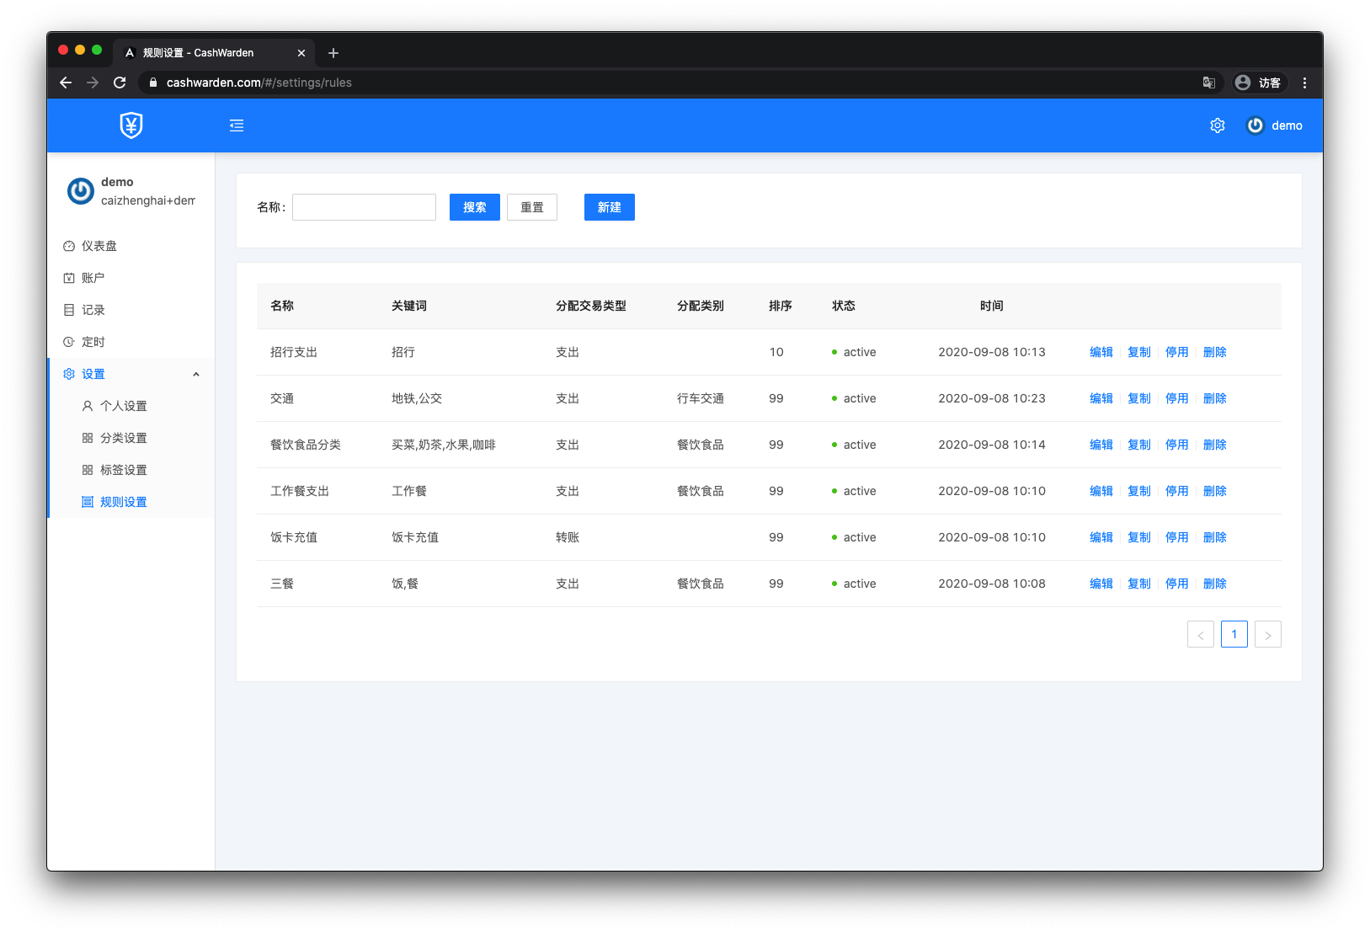Go to next page of the rules table
1370x933 pixels.
(1267, 635)
